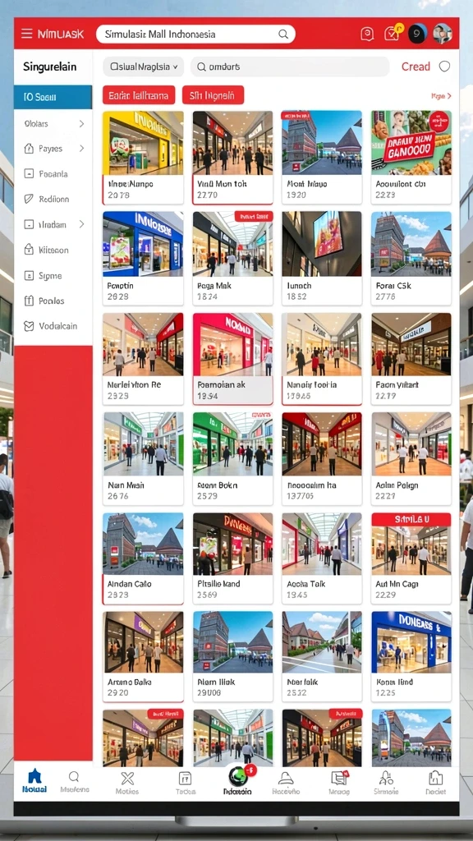
Task: Open the Pltalle kand card
Action: (x=232, y=558)
